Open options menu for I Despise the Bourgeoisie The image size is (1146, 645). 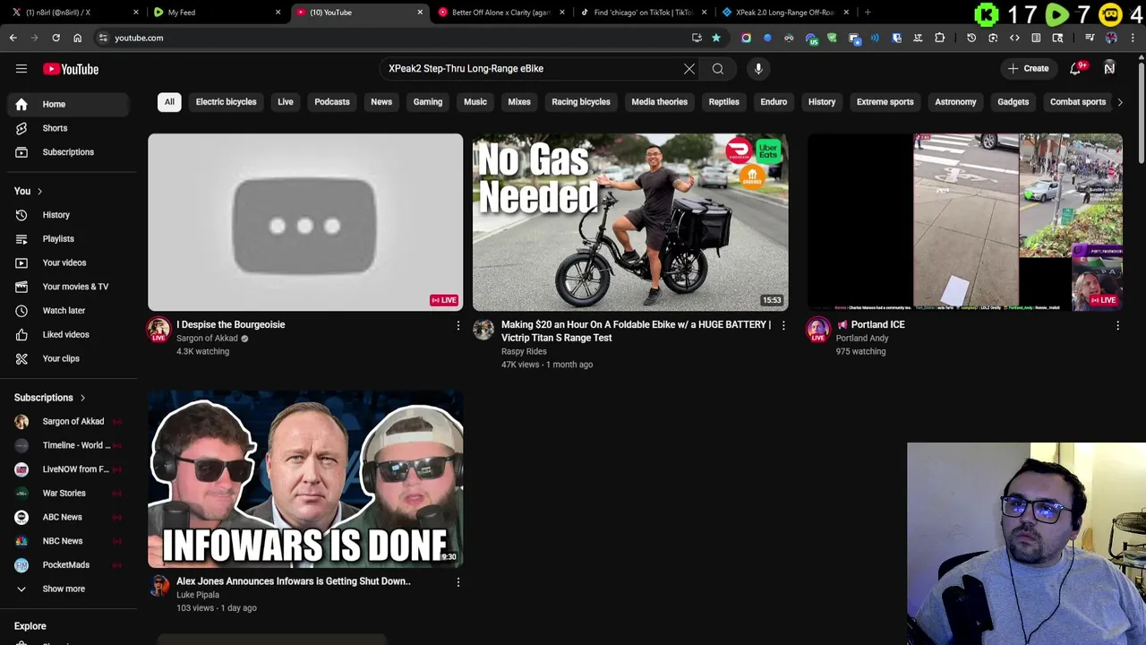[458, 326]
